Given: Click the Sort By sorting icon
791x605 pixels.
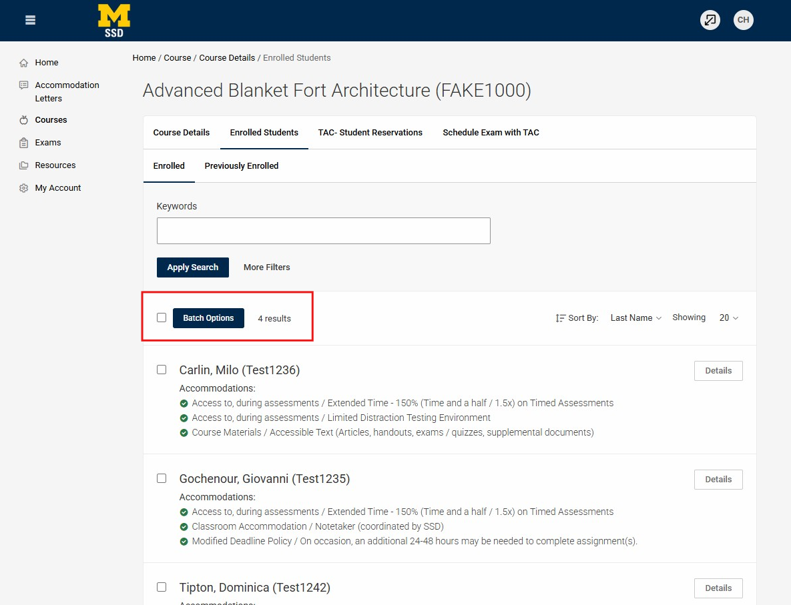Looking at the screenshot, I should [x=560, y=318].
